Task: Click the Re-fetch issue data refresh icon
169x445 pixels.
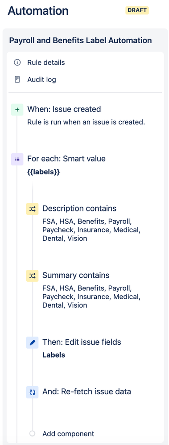Action: (x=33, y=392)
